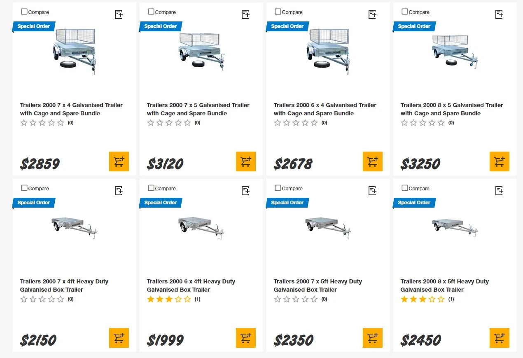The image size is (523, 358).
Task: Click the Special Order badge on the 7 x 4 bundle
Action: (34, 26)
